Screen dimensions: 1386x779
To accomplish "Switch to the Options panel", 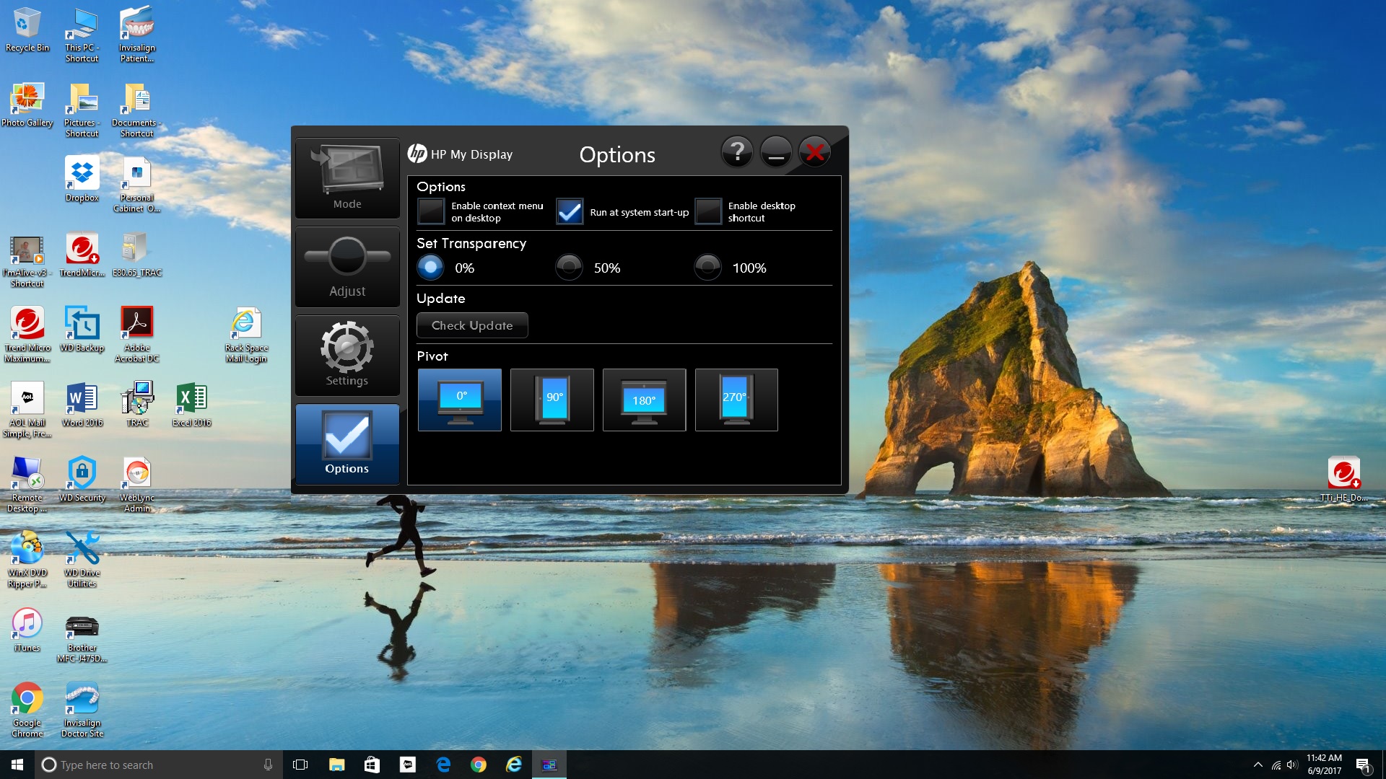I will 347,444.
